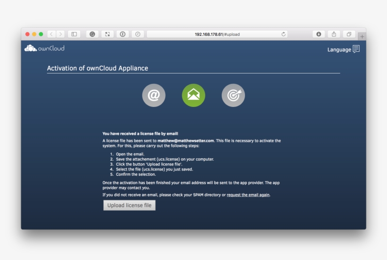Open the 1Password extension icon
Screen dimensions: 387x260
point(123,34)
